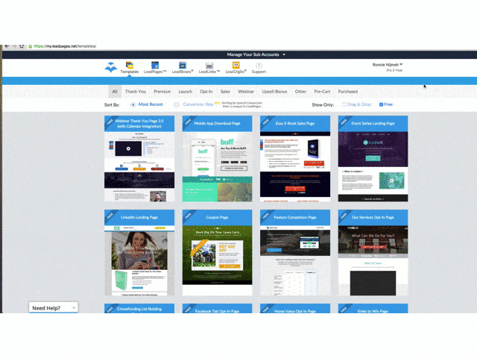Click the Pro 2-Year plan text
Screen dimensions: 477x358
(394, 70)
